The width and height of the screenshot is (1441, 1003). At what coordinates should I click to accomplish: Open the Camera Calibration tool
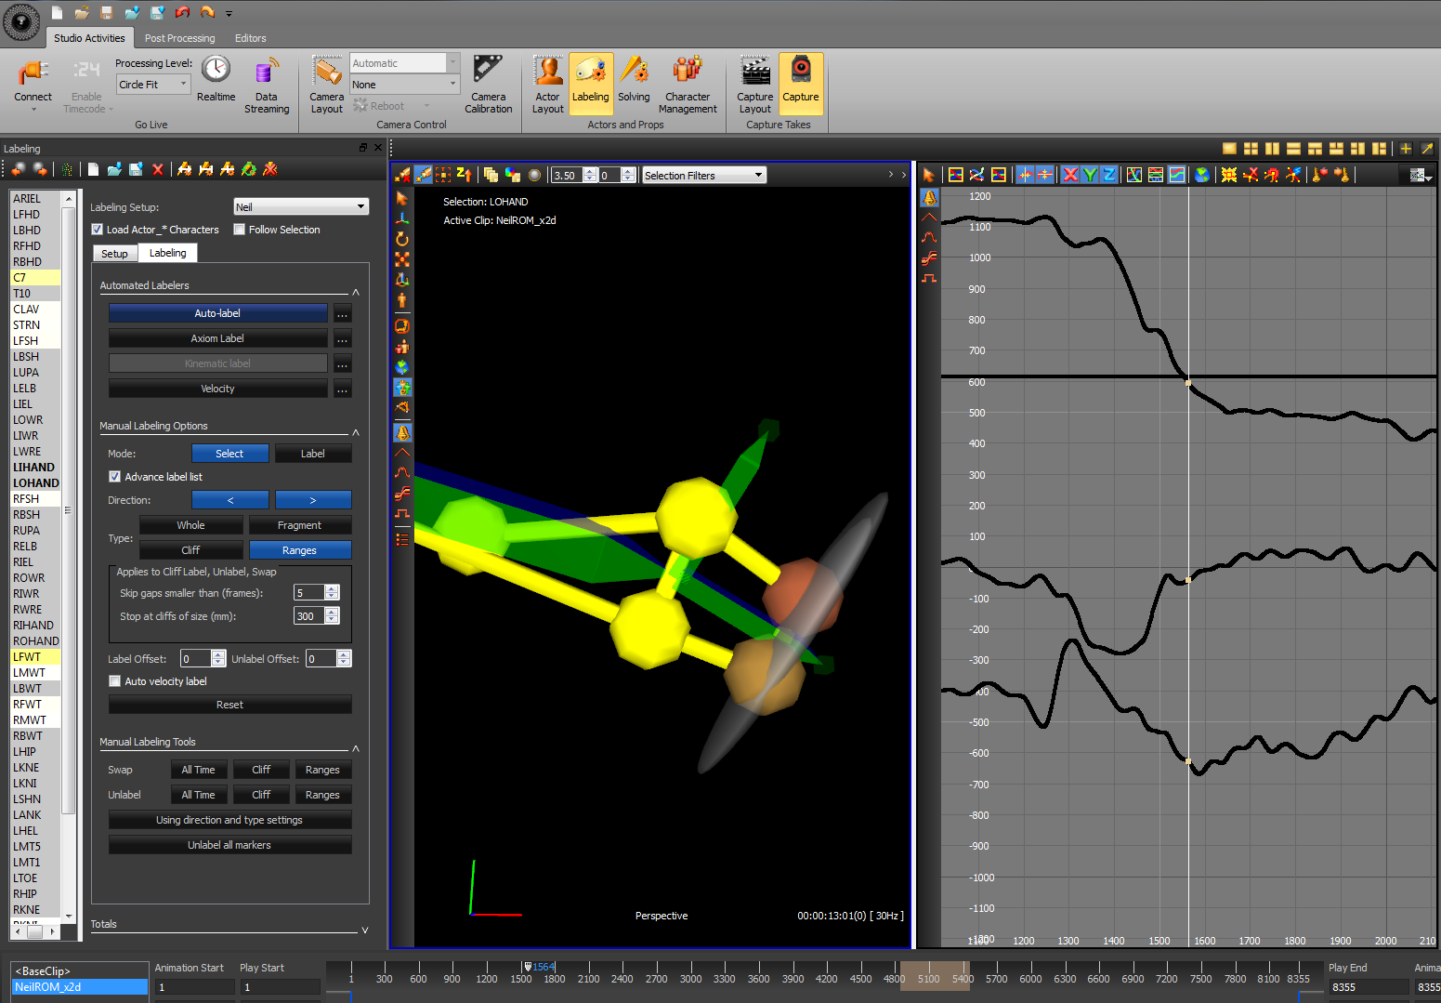point(488,74)
